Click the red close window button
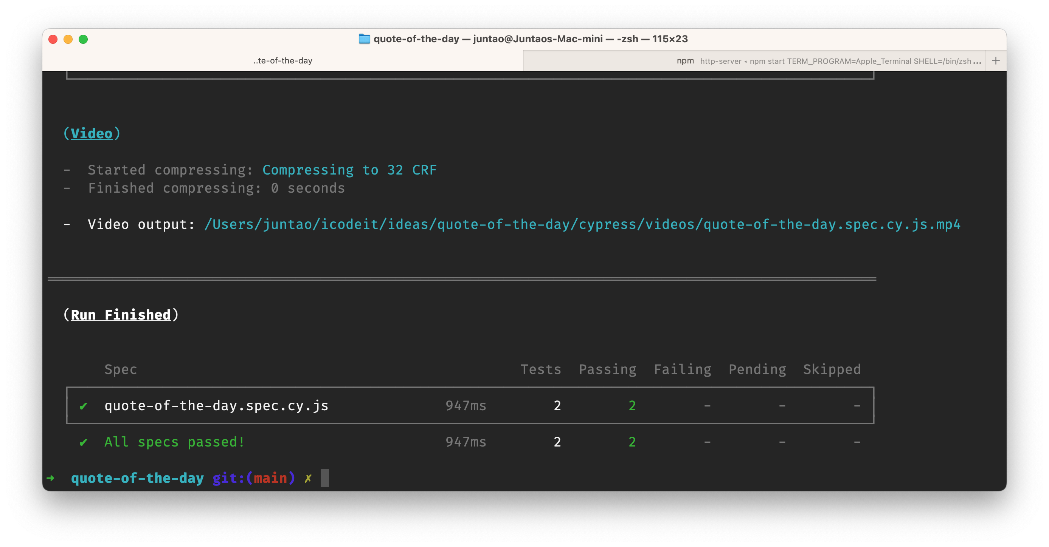This screenshot has width=1049, height=547. pyautogui.click(x=53, y=39)
